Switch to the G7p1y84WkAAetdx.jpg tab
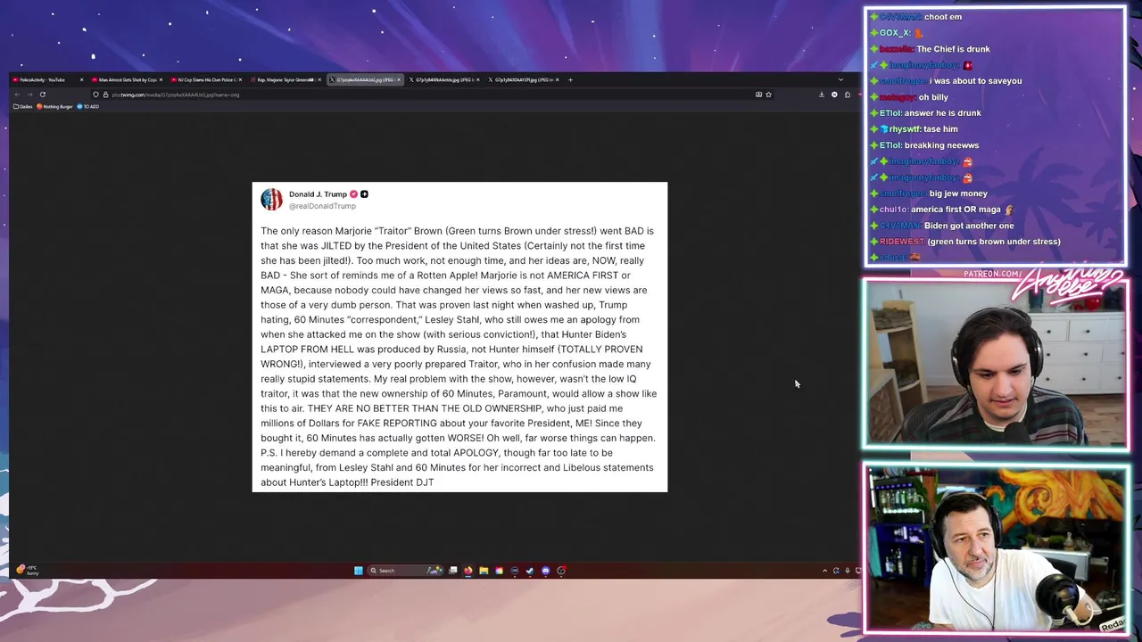 click(x=443, y=79)
